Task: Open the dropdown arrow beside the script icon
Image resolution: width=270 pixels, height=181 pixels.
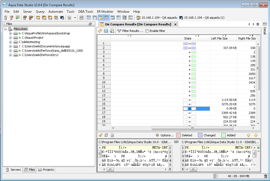Action: 75,18
